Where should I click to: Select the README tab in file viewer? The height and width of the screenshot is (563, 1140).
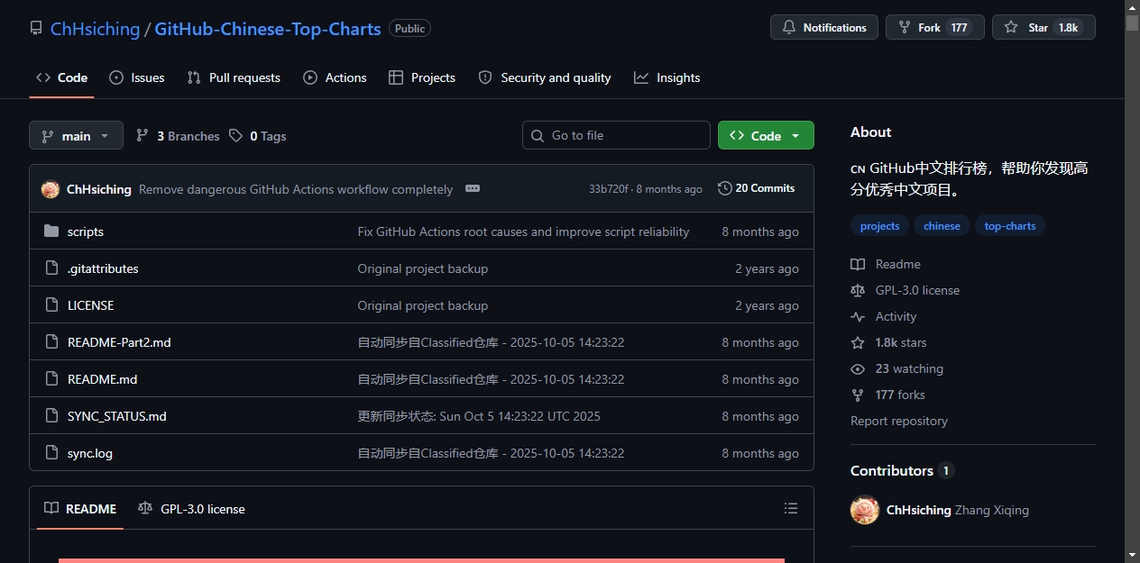point(81,509)
